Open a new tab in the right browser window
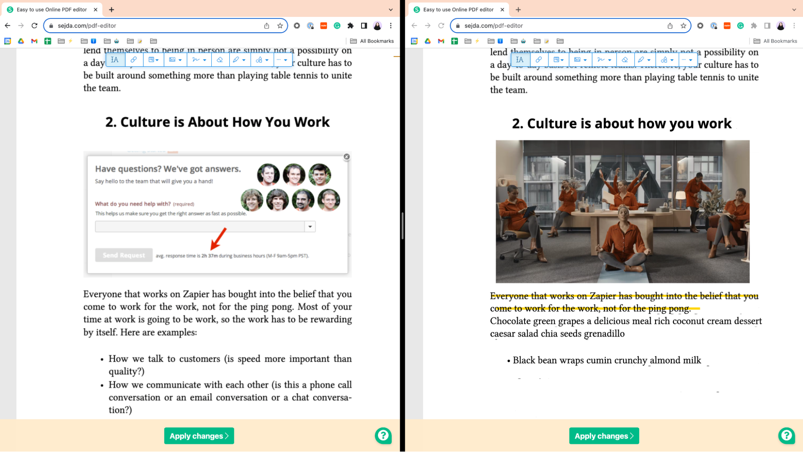This screenshot has width=803, height=452. click(x=518, y=10)
